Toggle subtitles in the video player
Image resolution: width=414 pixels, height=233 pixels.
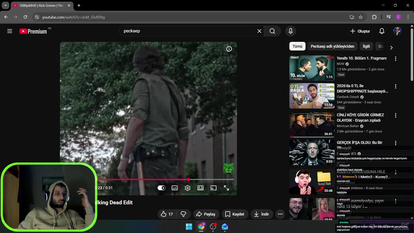[175, 188]
